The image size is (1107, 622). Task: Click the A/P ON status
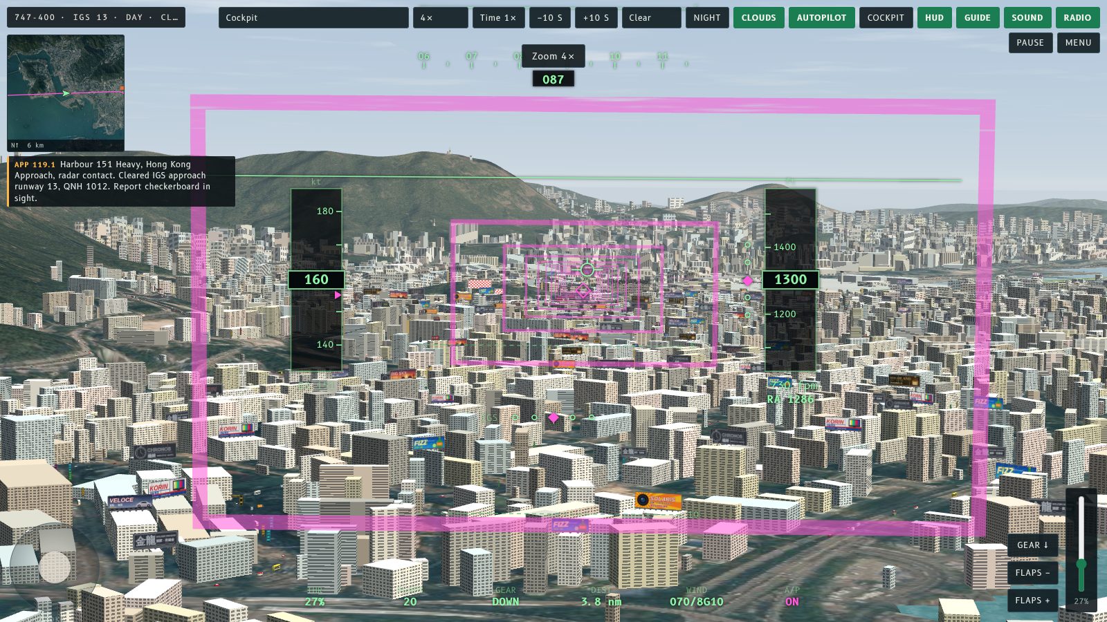(x=792, y=601)
